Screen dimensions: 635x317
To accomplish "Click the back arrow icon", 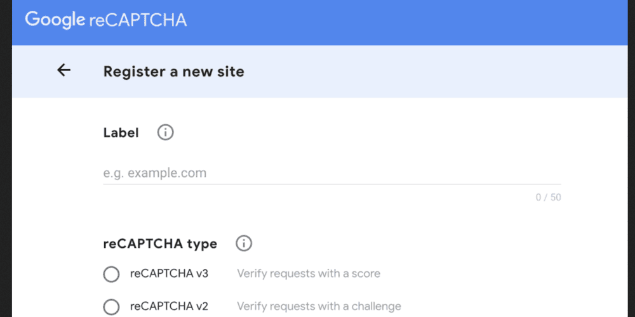I will coord(63,70).
